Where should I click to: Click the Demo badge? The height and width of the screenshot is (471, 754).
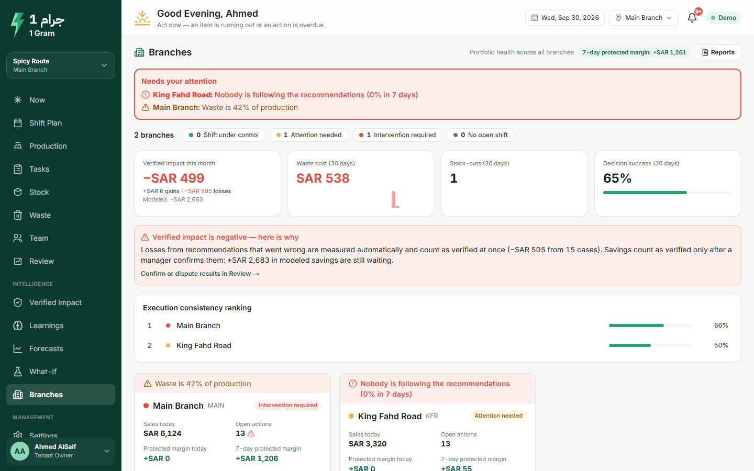[x=724, y=18]
